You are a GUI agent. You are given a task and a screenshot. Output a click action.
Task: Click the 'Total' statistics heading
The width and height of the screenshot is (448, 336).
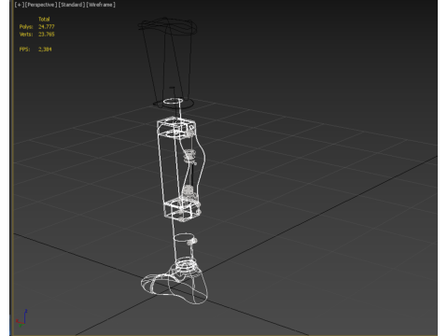click(x=44, y=19)
